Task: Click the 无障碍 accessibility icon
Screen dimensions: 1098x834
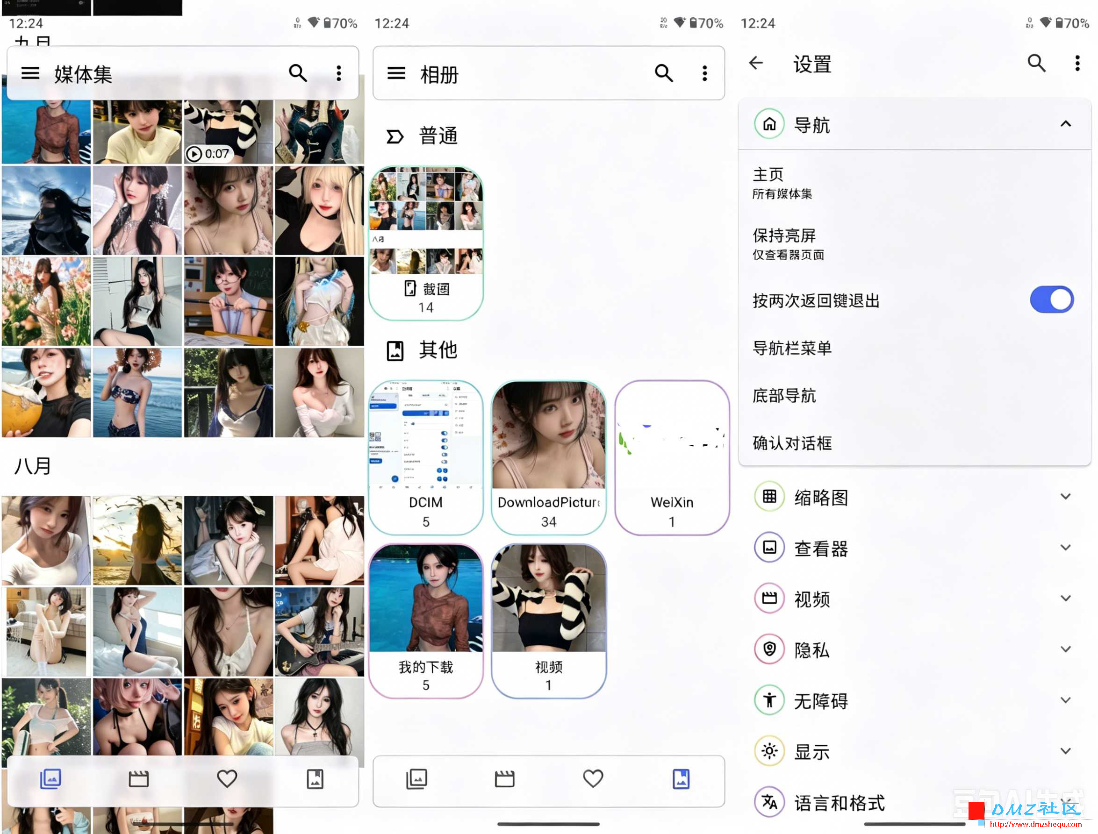Action: coord(769,700)
